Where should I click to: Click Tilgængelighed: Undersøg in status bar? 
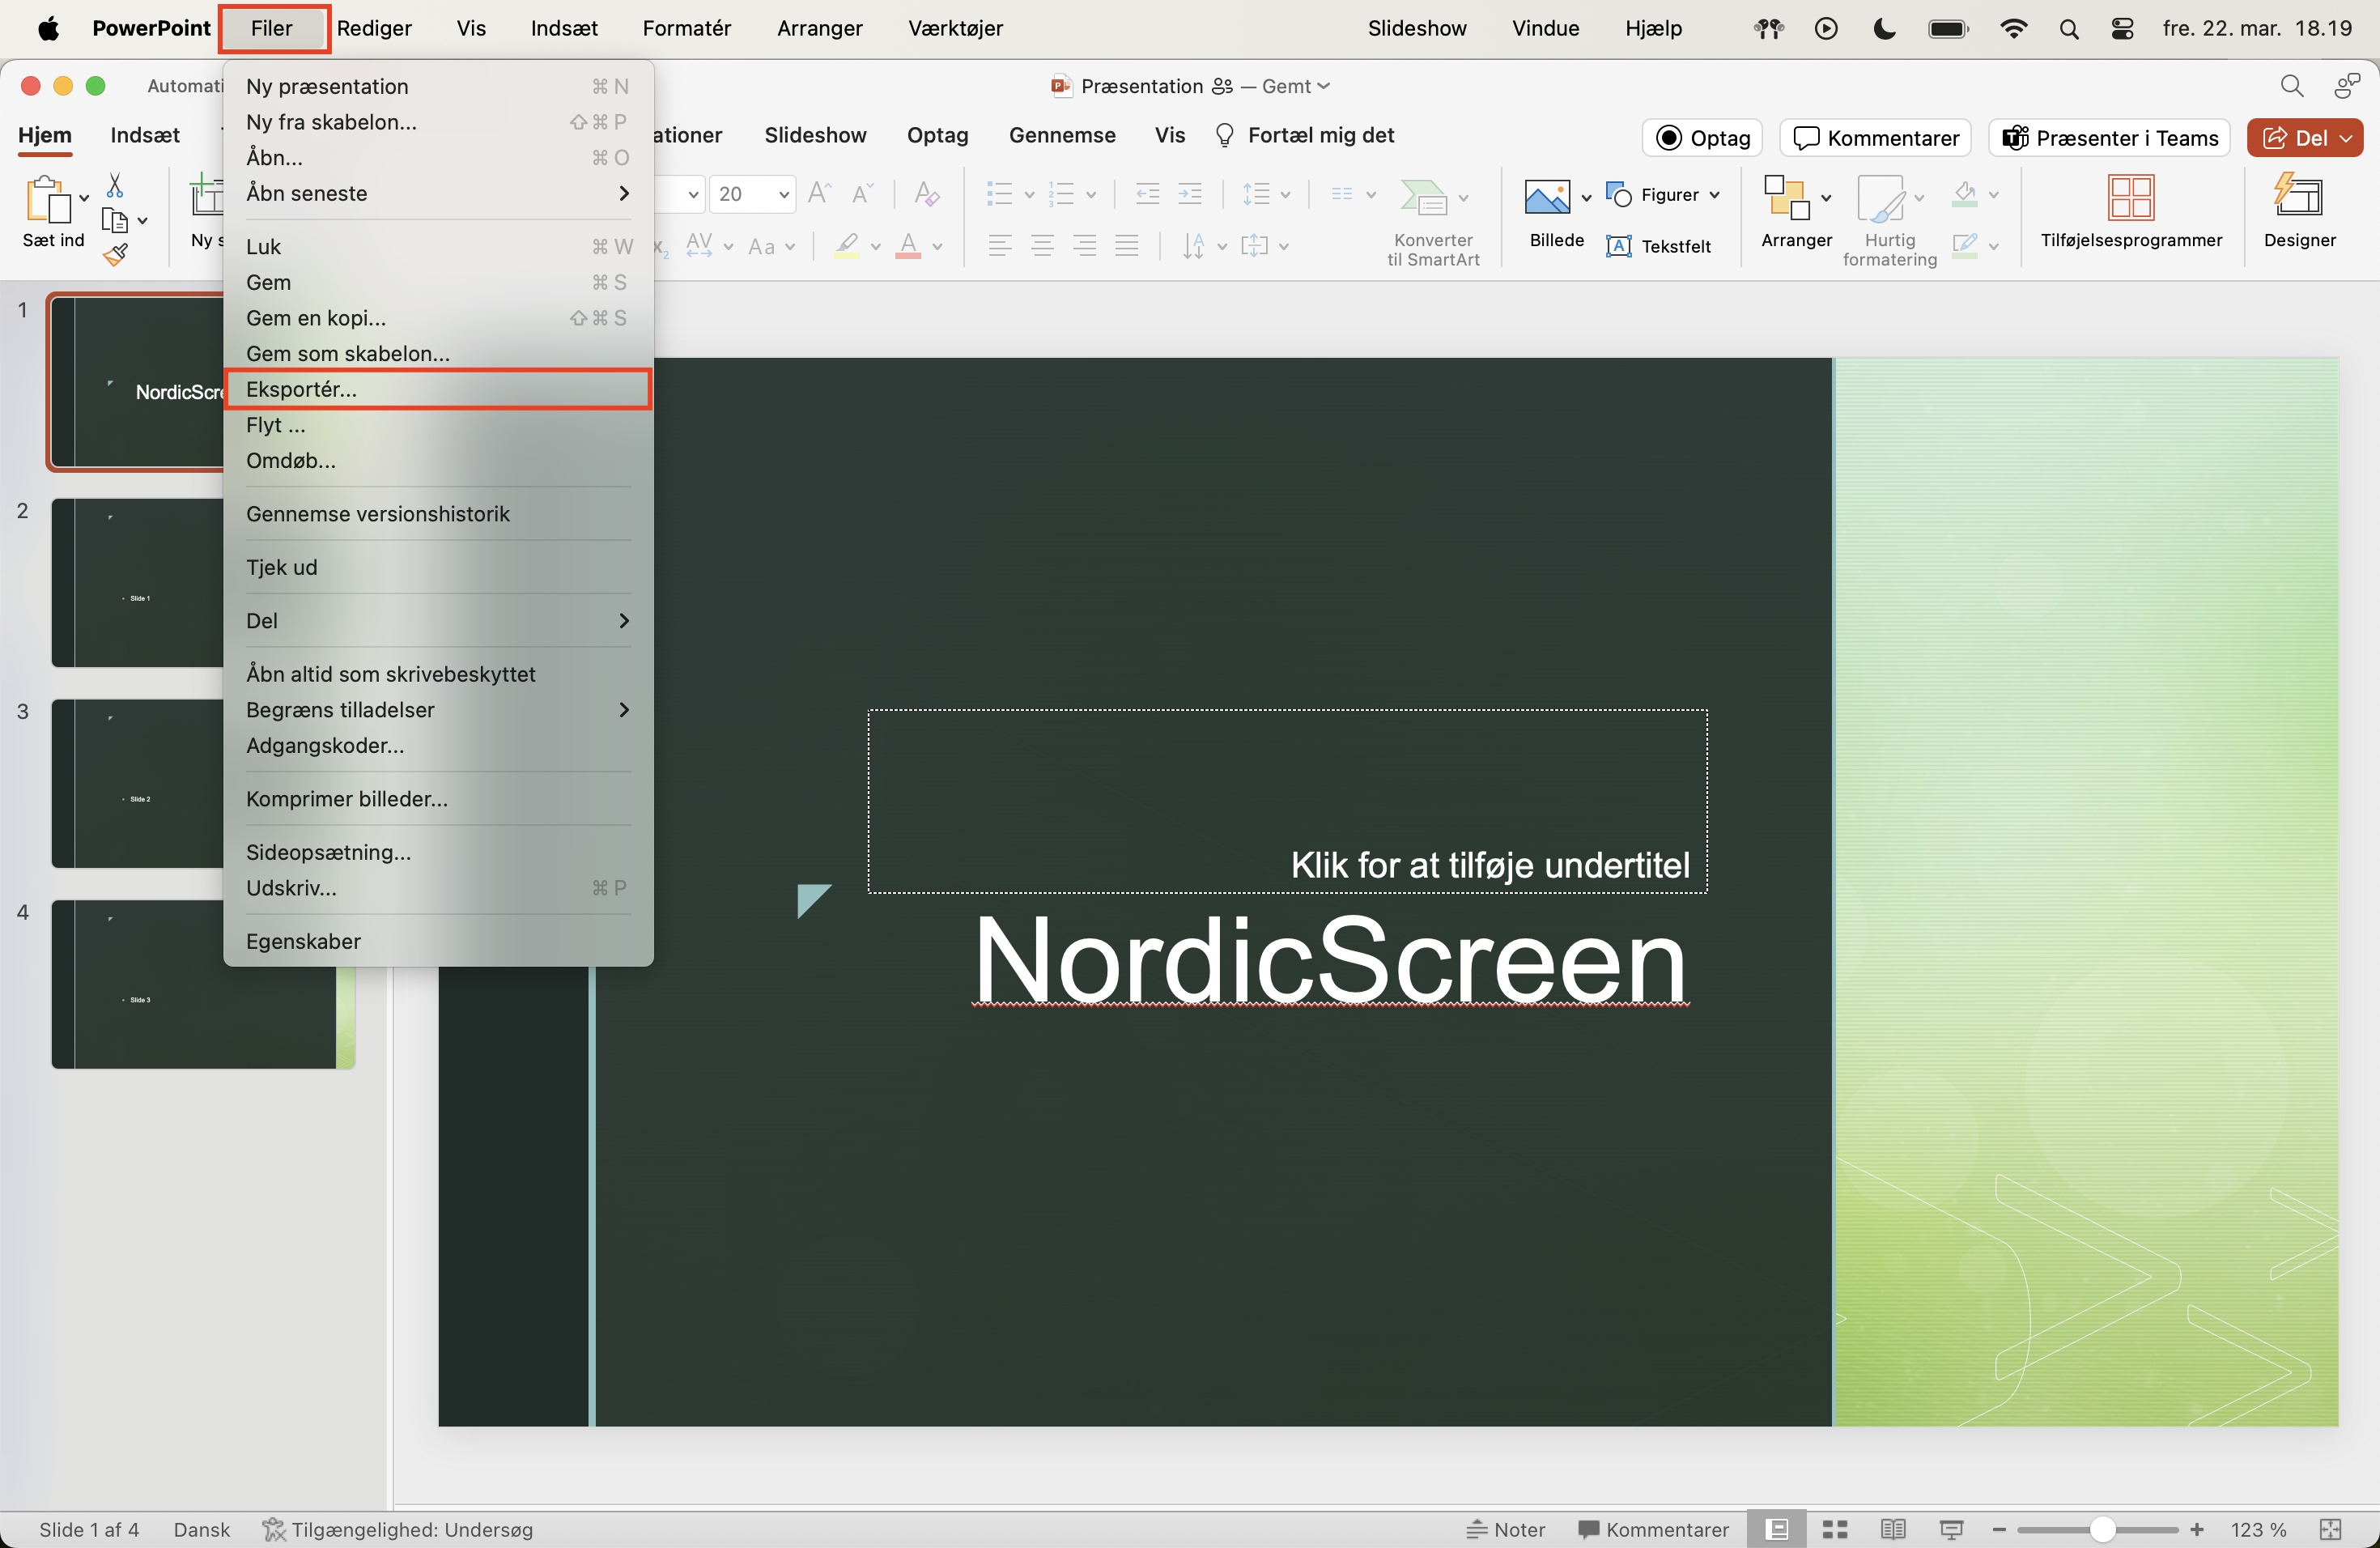coord(398,1529)
